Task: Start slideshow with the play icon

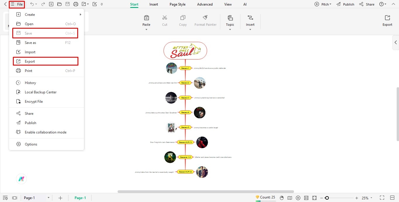Action: coord(298,198)
